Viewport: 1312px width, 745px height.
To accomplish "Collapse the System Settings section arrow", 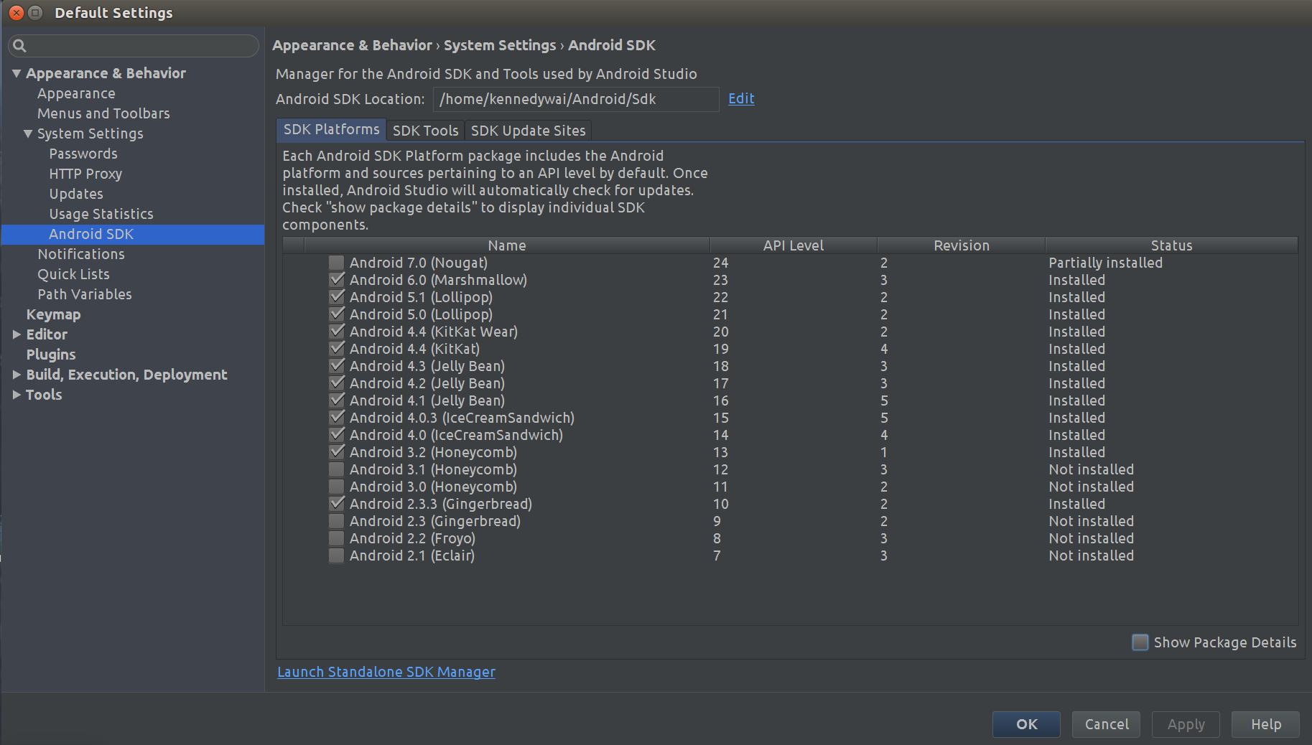I will [x=28, y=133].
